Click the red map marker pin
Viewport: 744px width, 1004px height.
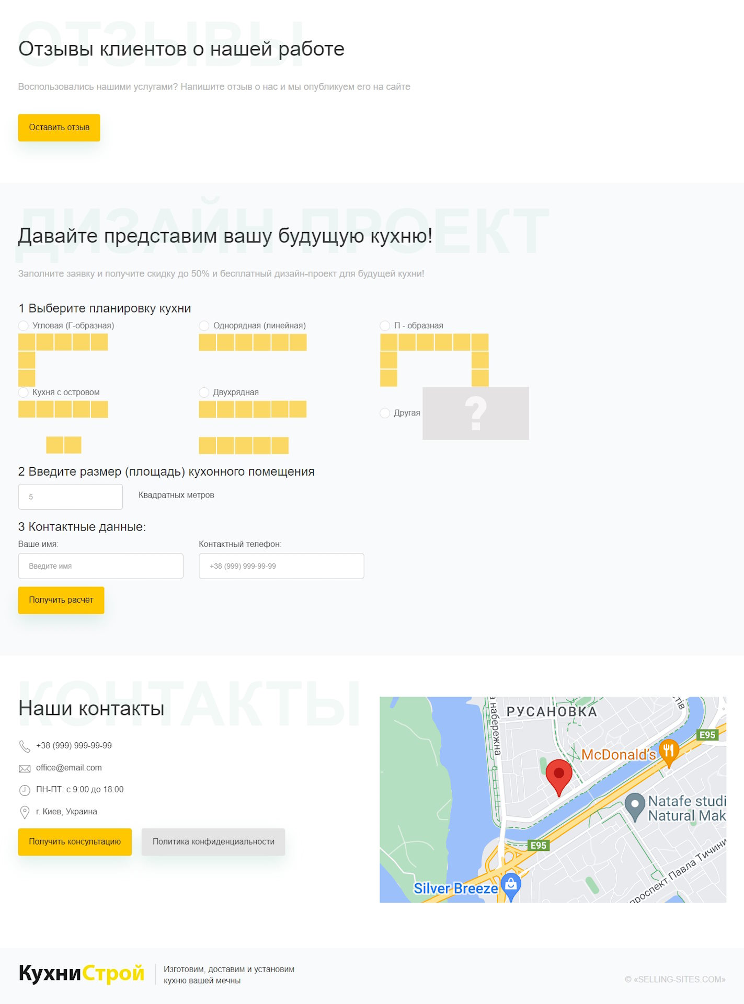pos(558,778)
